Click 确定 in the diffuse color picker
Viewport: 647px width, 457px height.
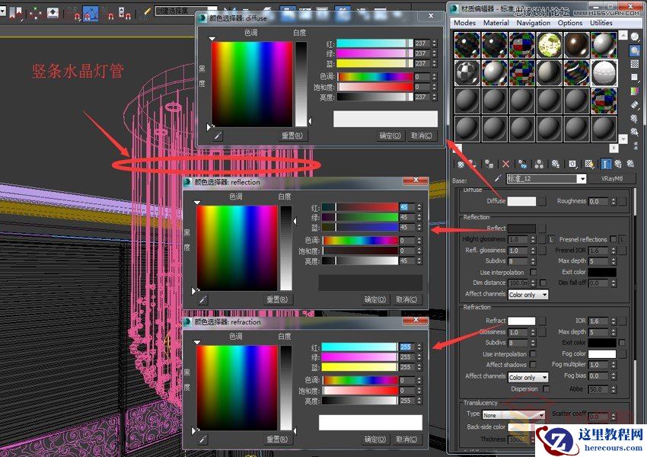[390, 135]
